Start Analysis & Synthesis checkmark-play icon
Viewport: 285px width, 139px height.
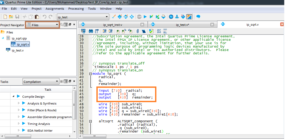[151, 17]
